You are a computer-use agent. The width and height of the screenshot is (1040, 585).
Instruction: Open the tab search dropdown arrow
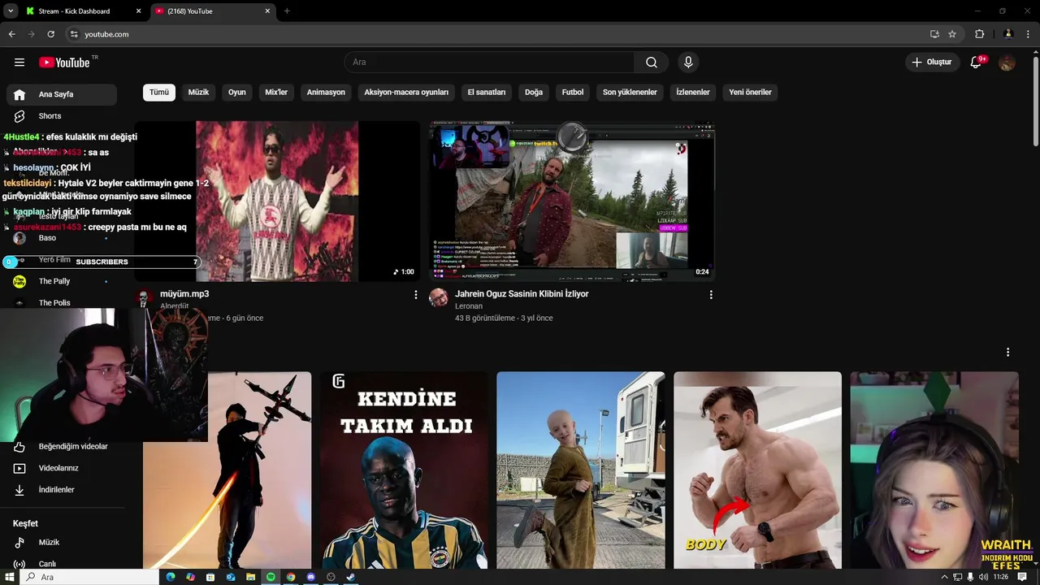[11, 11]
